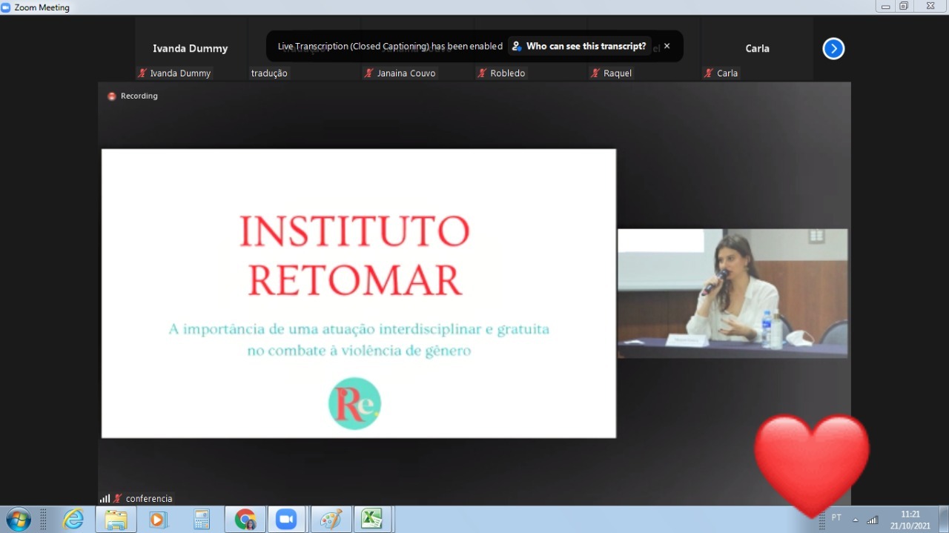
Task: Click the muted mic icon on Carla's name label
Action: (708, 73)
